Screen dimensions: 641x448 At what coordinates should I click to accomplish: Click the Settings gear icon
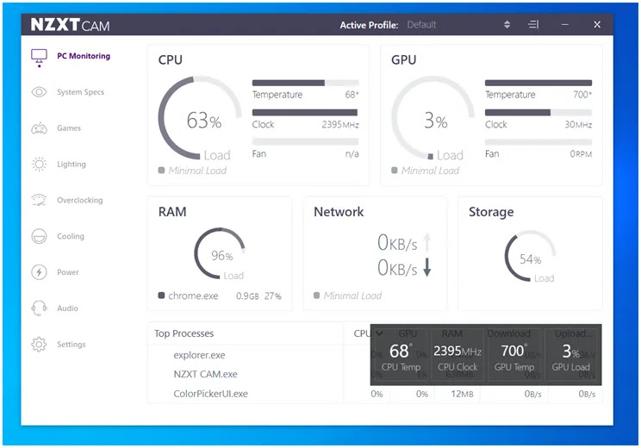pyautogui.click(x=40, y=344)
